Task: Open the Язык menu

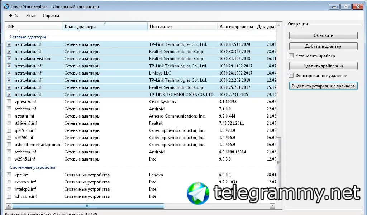Action: 31,16
